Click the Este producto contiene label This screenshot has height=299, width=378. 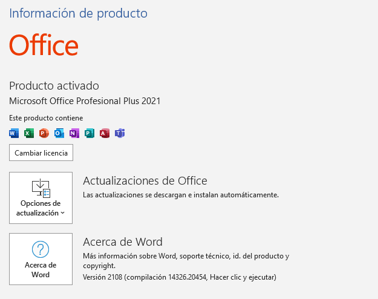[x=46, y=118]
